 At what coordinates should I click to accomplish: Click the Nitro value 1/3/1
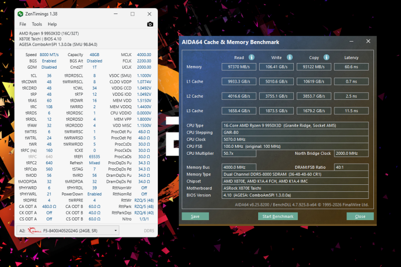tap(144, 219)
